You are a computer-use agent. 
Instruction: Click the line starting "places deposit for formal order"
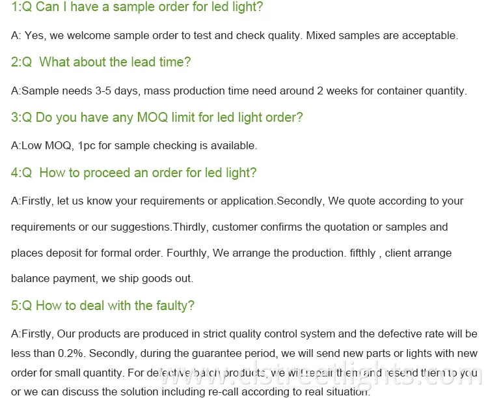(x=231, y=253)
